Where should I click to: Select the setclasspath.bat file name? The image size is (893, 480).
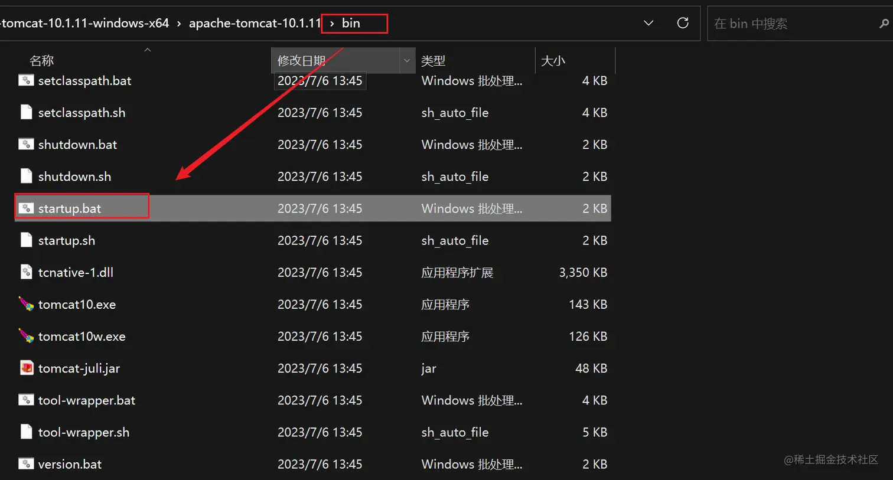click(x=84, y=81)
